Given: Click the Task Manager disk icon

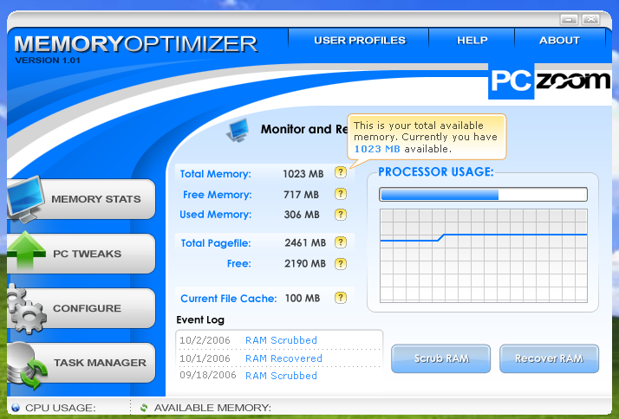Looking at the screenshot, I should coord(27,366).
